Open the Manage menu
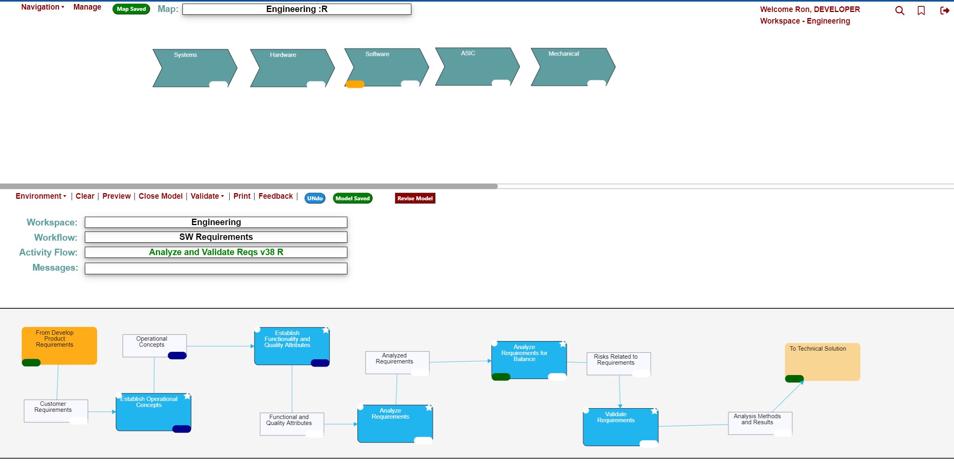The width and height of the screenshot is (954, 463). [x=87, y=6]
